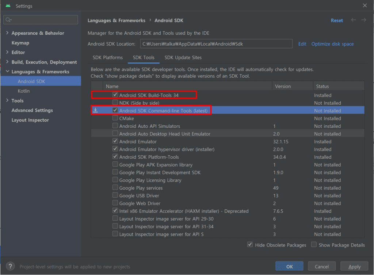Check Google Play Instant Development SDK
The height and width of the screenshot is (275, 374).
[x=115, y=172]
